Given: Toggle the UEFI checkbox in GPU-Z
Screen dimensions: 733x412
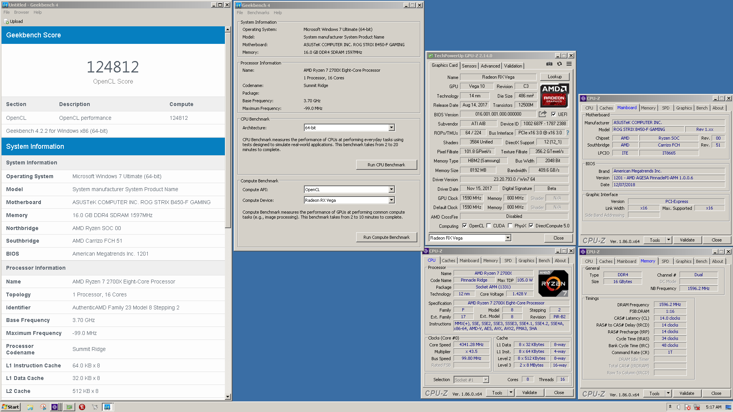Looking at the screenshot, I should [x=554, y=114].
